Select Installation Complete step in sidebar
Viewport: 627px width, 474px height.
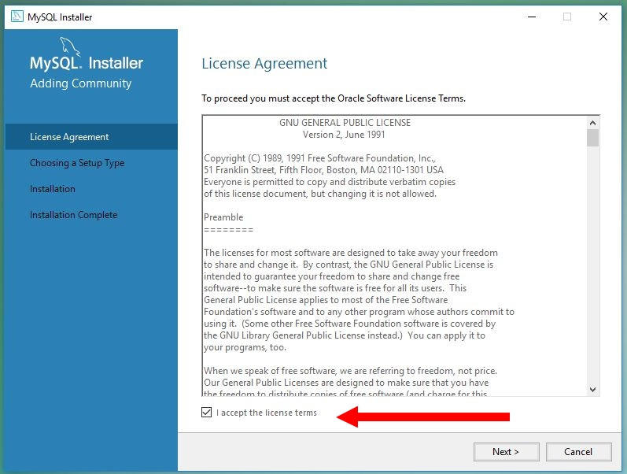74,215
